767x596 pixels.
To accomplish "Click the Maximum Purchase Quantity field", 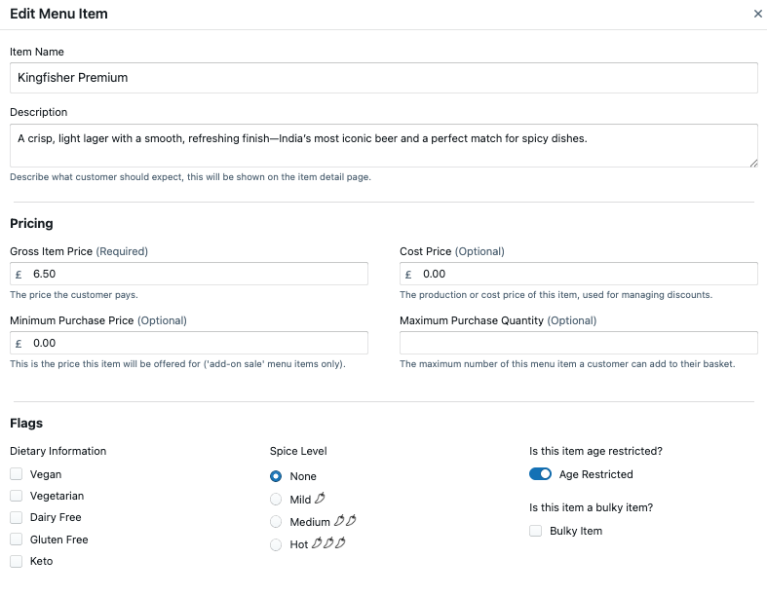I will click(578, 343).
